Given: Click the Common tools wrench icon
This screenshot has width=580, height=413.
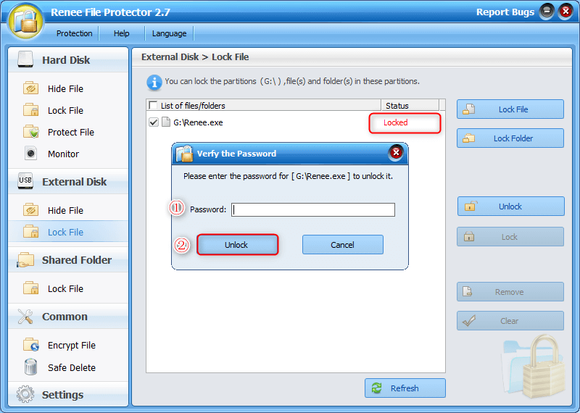Looking at the screenshot, I should pos(25,317).
